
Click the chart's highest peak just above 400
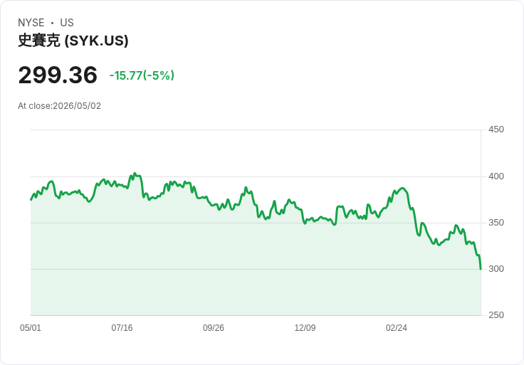[135, 174]
